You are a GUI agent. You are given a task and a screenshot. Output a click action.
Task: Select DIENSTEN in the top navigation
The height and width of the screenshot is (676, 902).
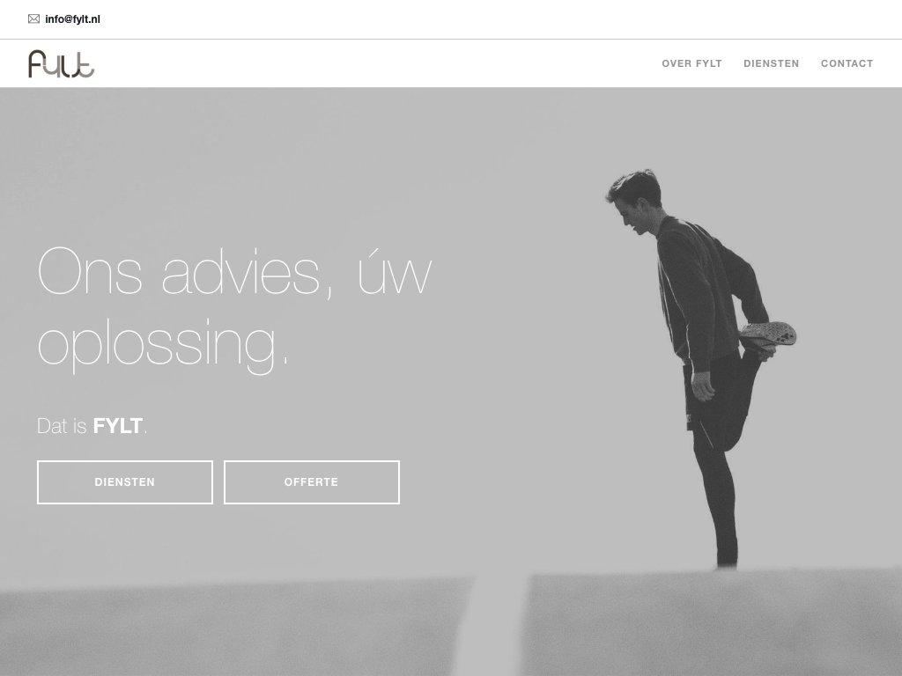[771, 63]
